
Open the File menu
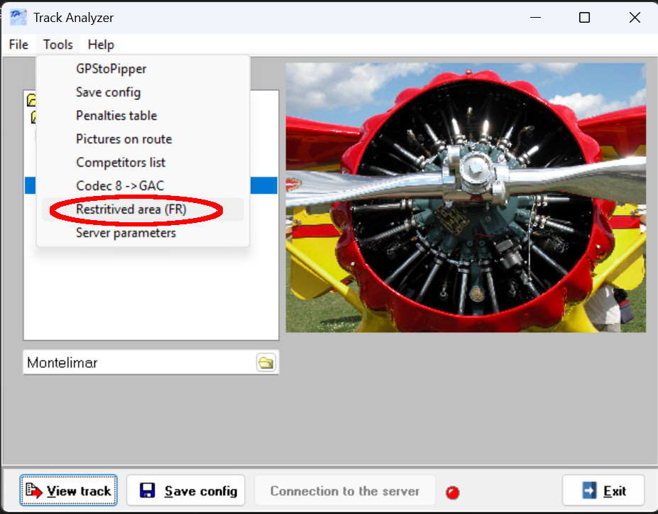coord(18,45)
